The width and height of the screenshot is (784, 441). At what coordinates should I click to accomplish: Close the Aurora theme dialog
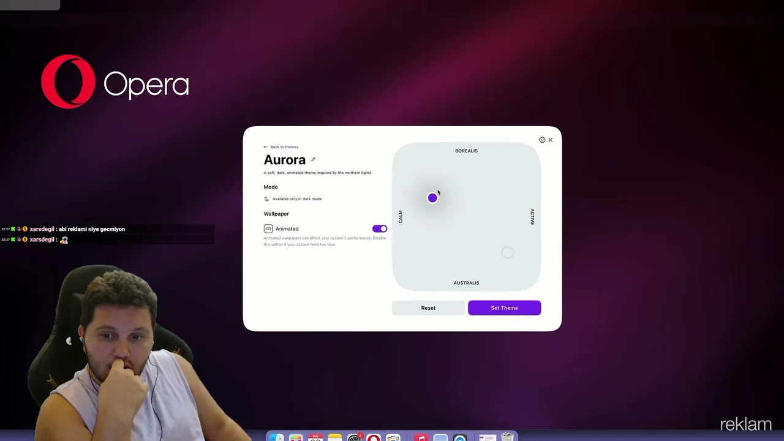coord(550,140)
